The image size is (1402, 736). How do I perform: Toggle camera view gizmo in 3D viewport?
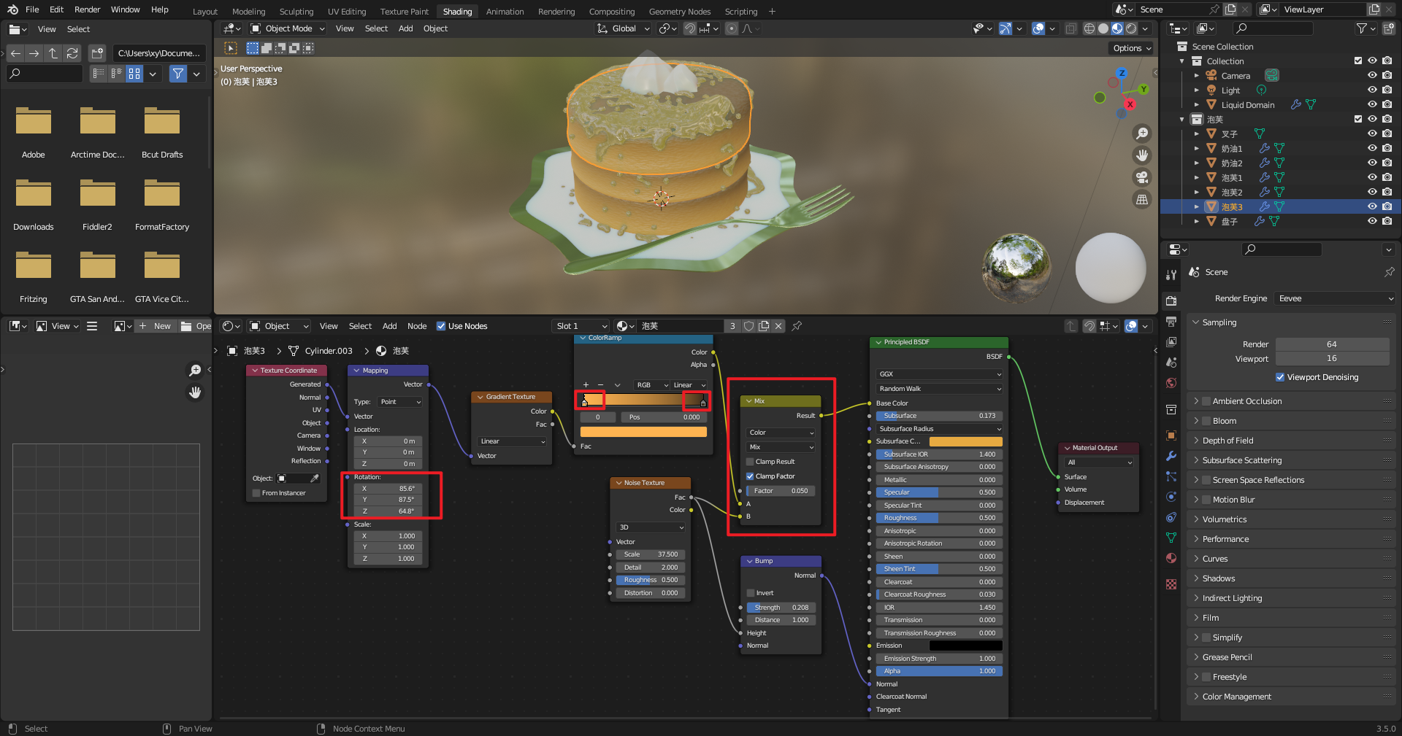(1142, 177)
